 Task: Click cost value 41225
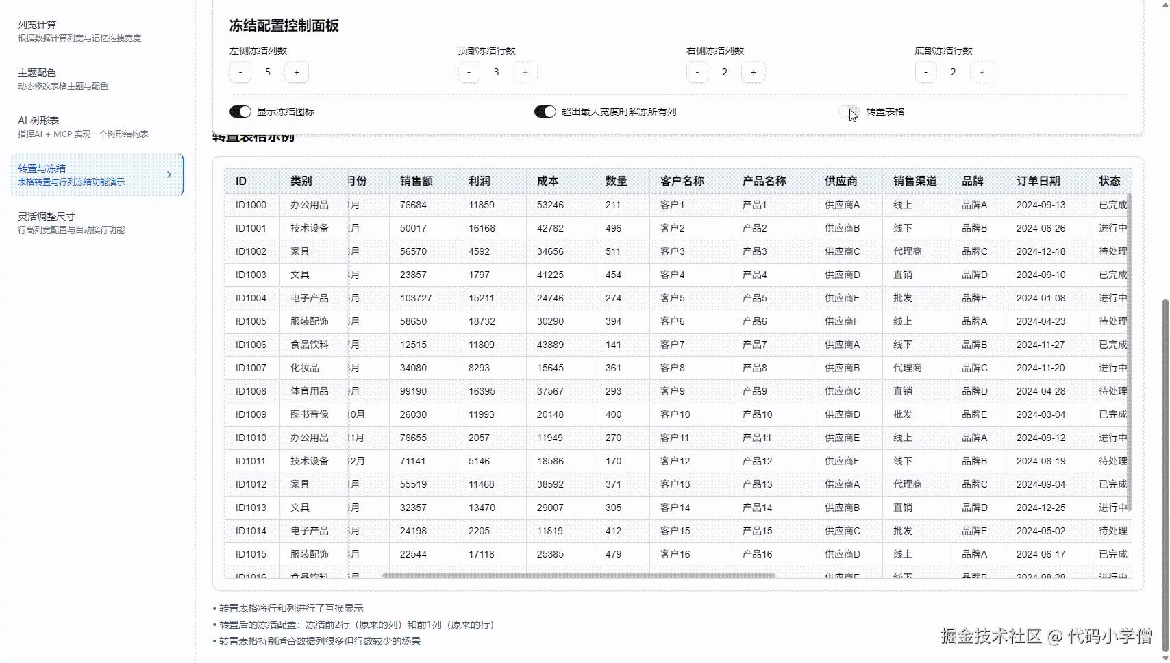pos(560,275)
